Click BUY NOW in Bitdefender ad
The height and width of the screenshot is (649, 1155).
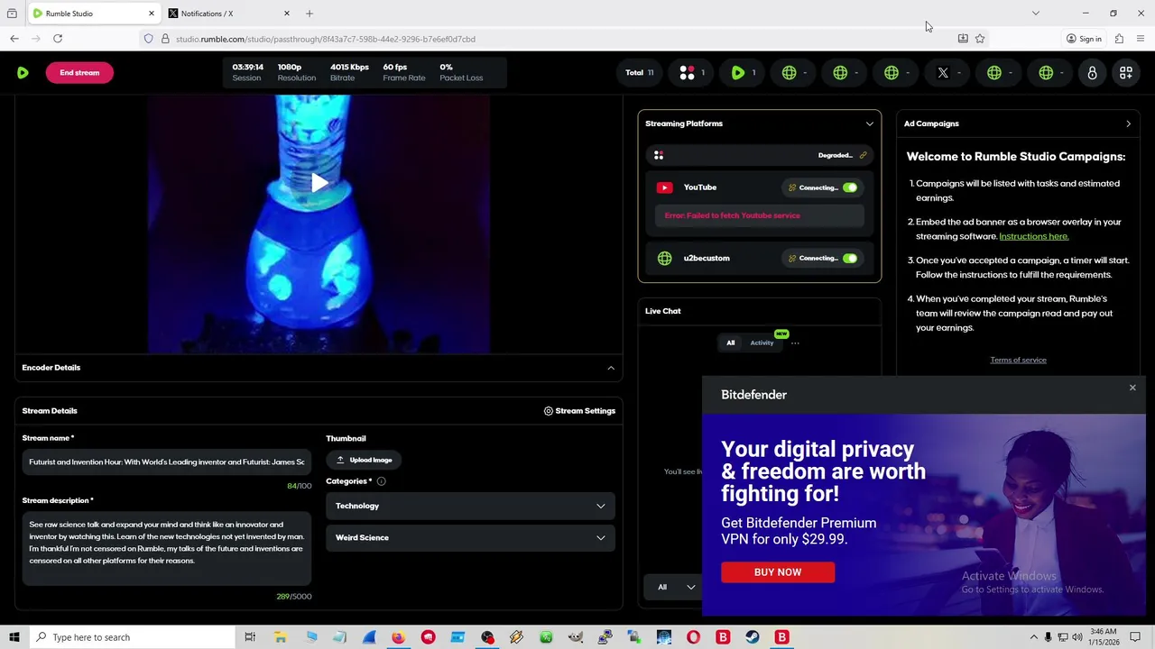[778, 572]
